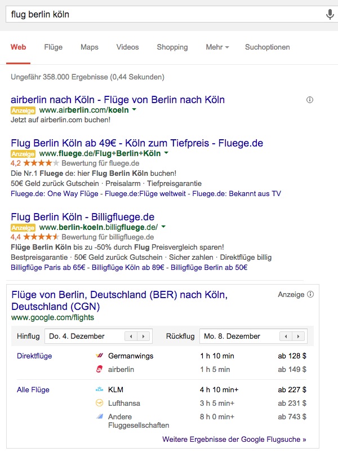Select previous day for Hinflug date
The image size is (338, 452).
131,336
